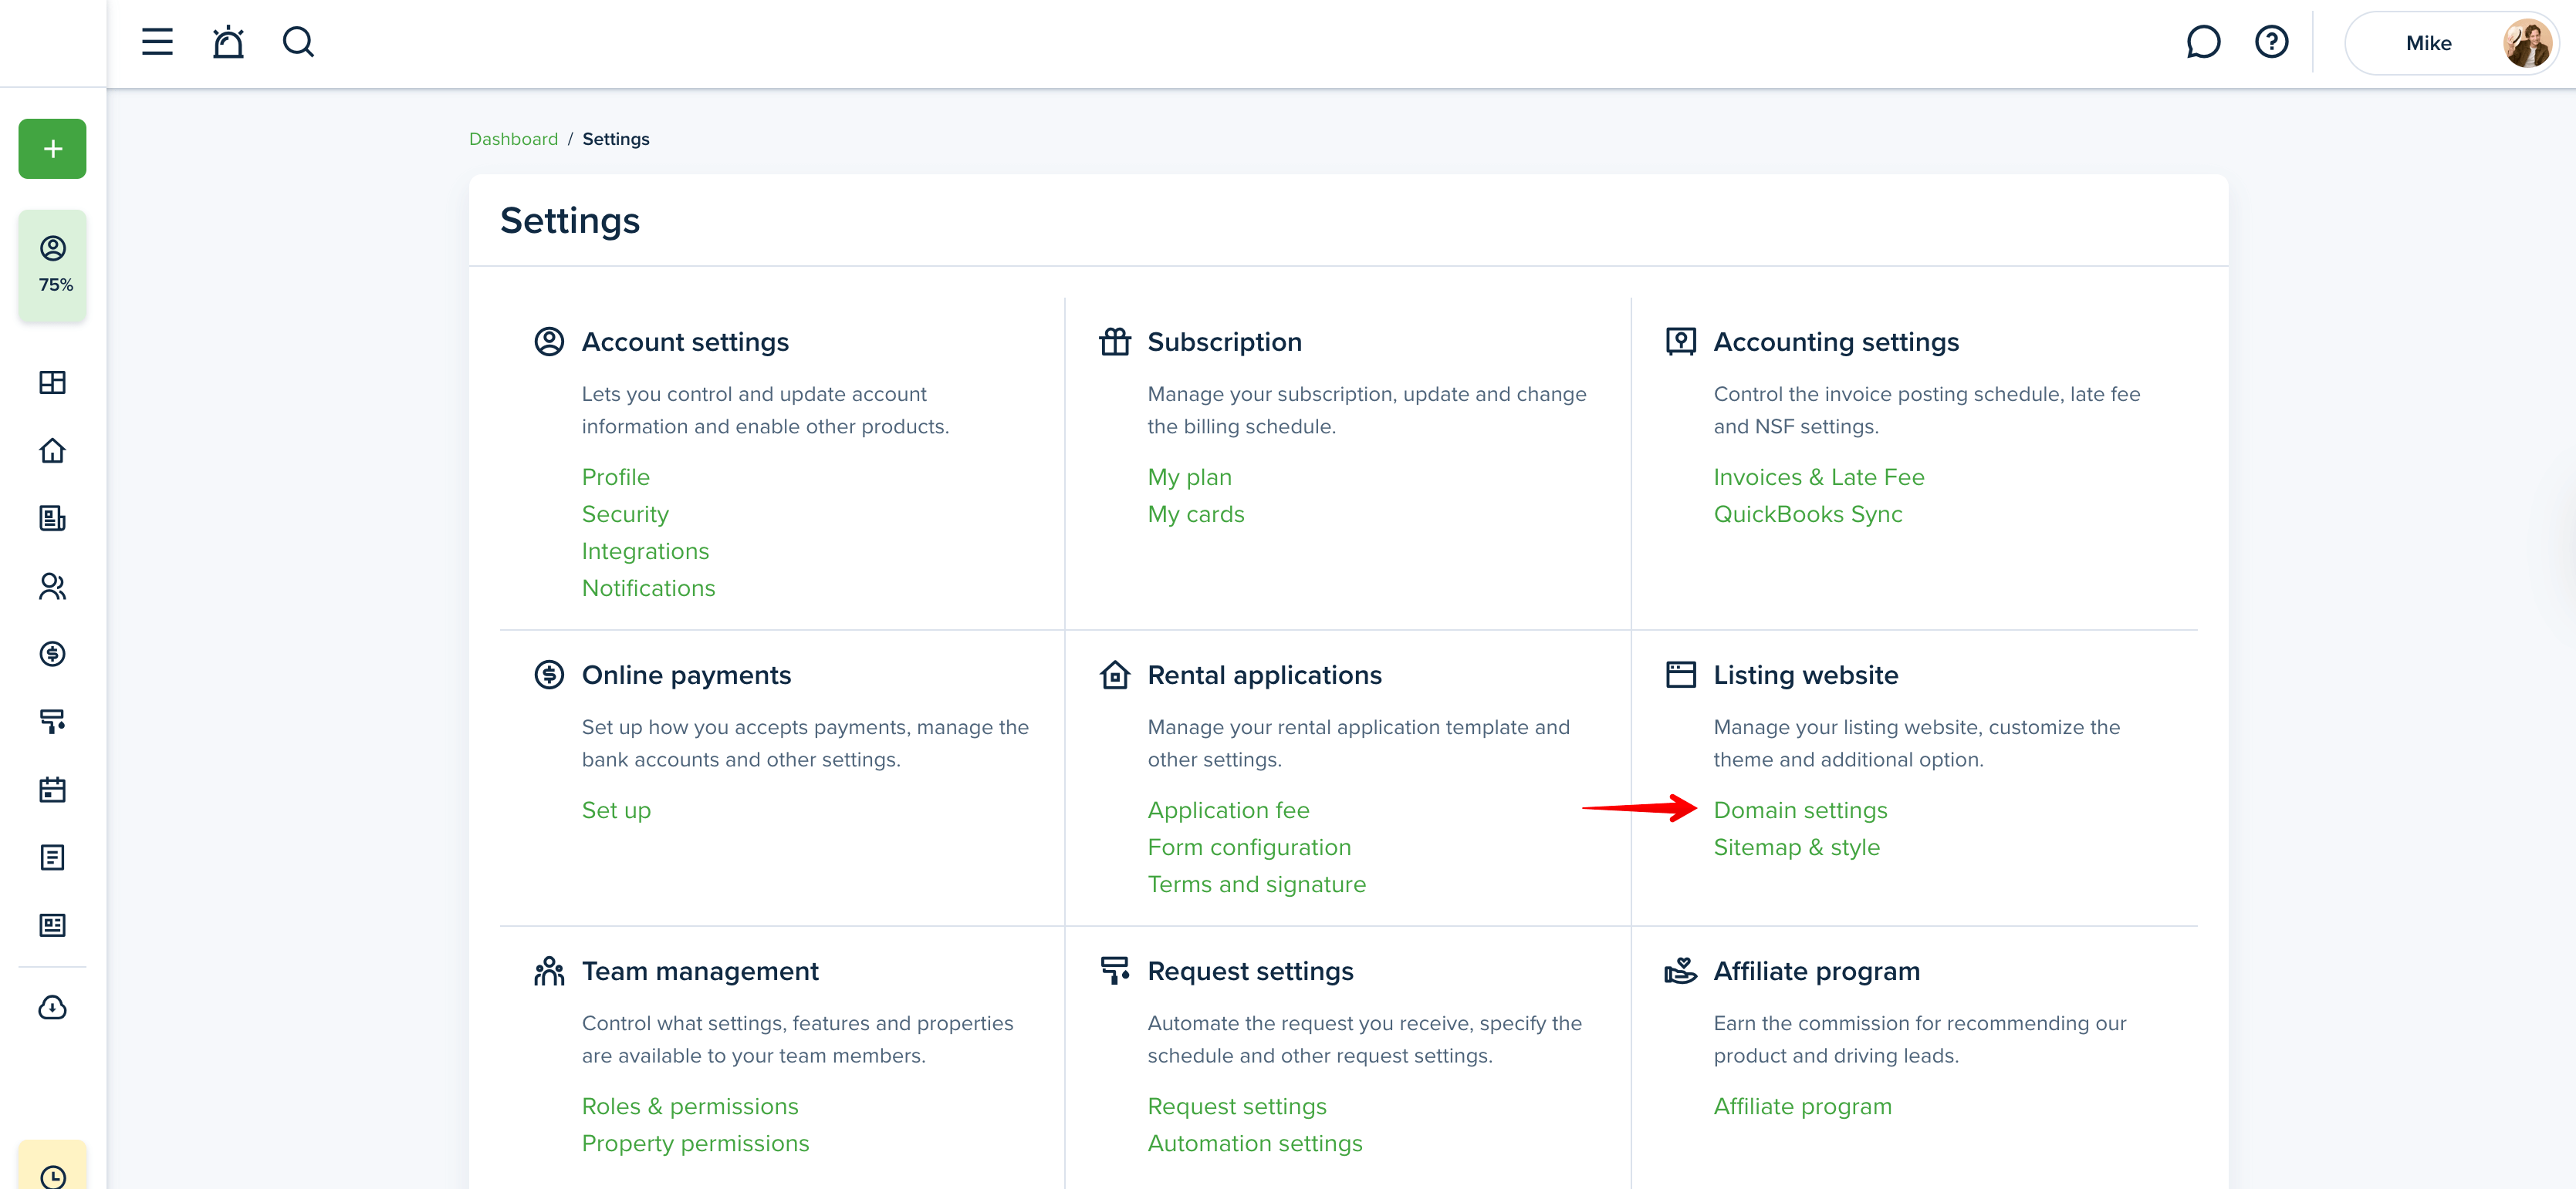The width and height of the screenshot is (2576, 1189).
Task: Open the calendar sidebar icon
Action: [x=52, y=790]
